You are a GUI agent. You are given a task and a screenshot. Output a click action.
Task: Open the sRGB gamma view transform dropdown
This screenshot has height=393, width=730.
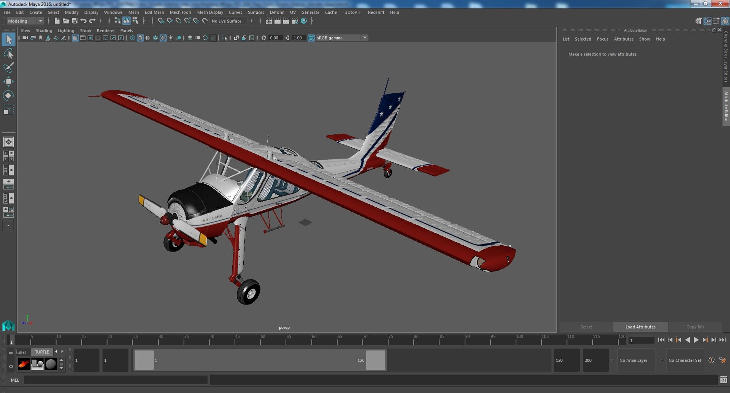[x=342, y=38]
